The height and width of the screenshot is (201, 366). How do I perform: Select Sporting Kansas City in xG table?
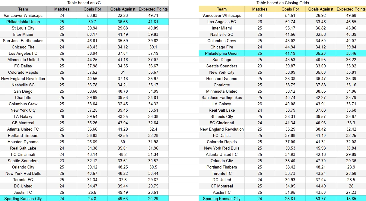pos(23,199)
